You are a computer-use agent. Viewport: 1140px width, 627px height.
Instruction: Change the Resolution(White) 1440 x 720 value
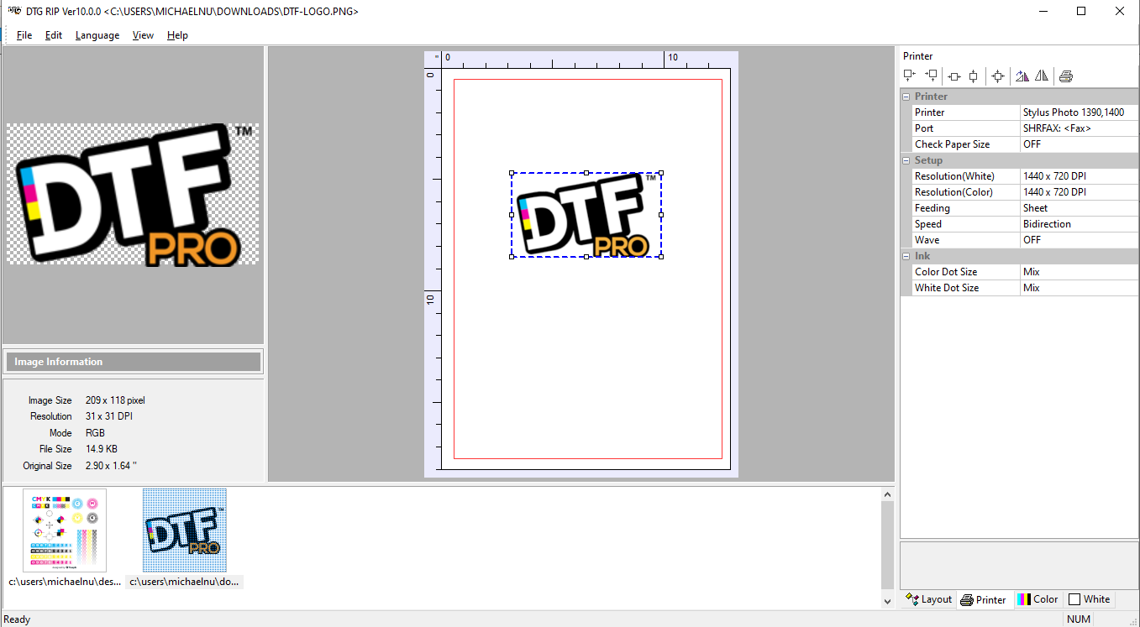(x=1079, y=176)
